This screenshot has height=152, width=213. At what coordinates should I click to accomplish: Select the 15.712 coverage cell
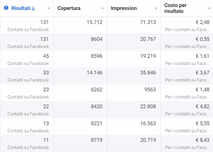tap(95, 22)
